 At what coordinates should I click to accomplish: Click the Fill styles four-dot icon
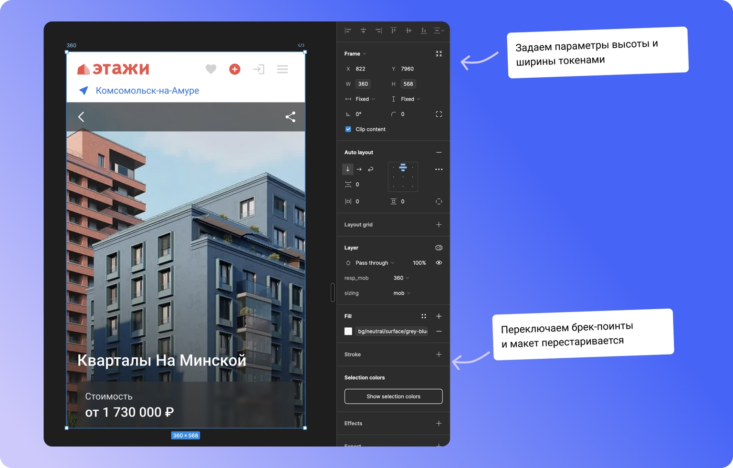424,316
